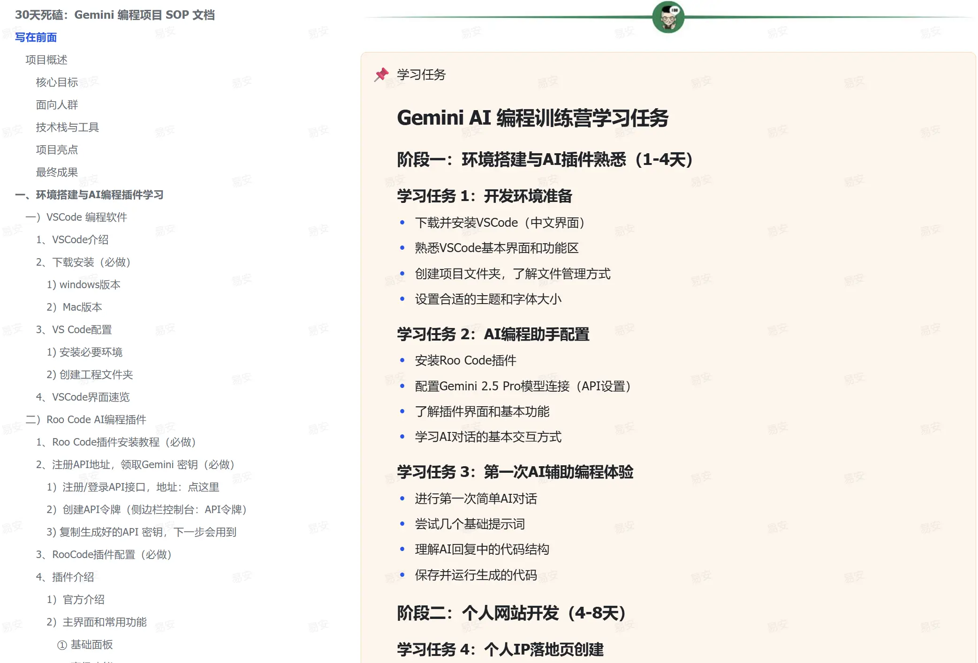The width and height of the screenshot is (978, 663).
Task: Click bullet 配置Gemini 2.5 Pro模型连接
Action: click(x=523, y=386)
